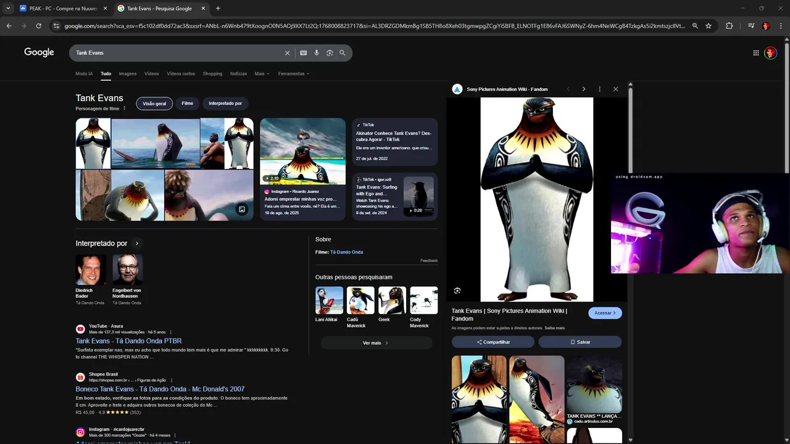Search by image with Google Lens icon
790x444 pixels.
click(330, 53)
